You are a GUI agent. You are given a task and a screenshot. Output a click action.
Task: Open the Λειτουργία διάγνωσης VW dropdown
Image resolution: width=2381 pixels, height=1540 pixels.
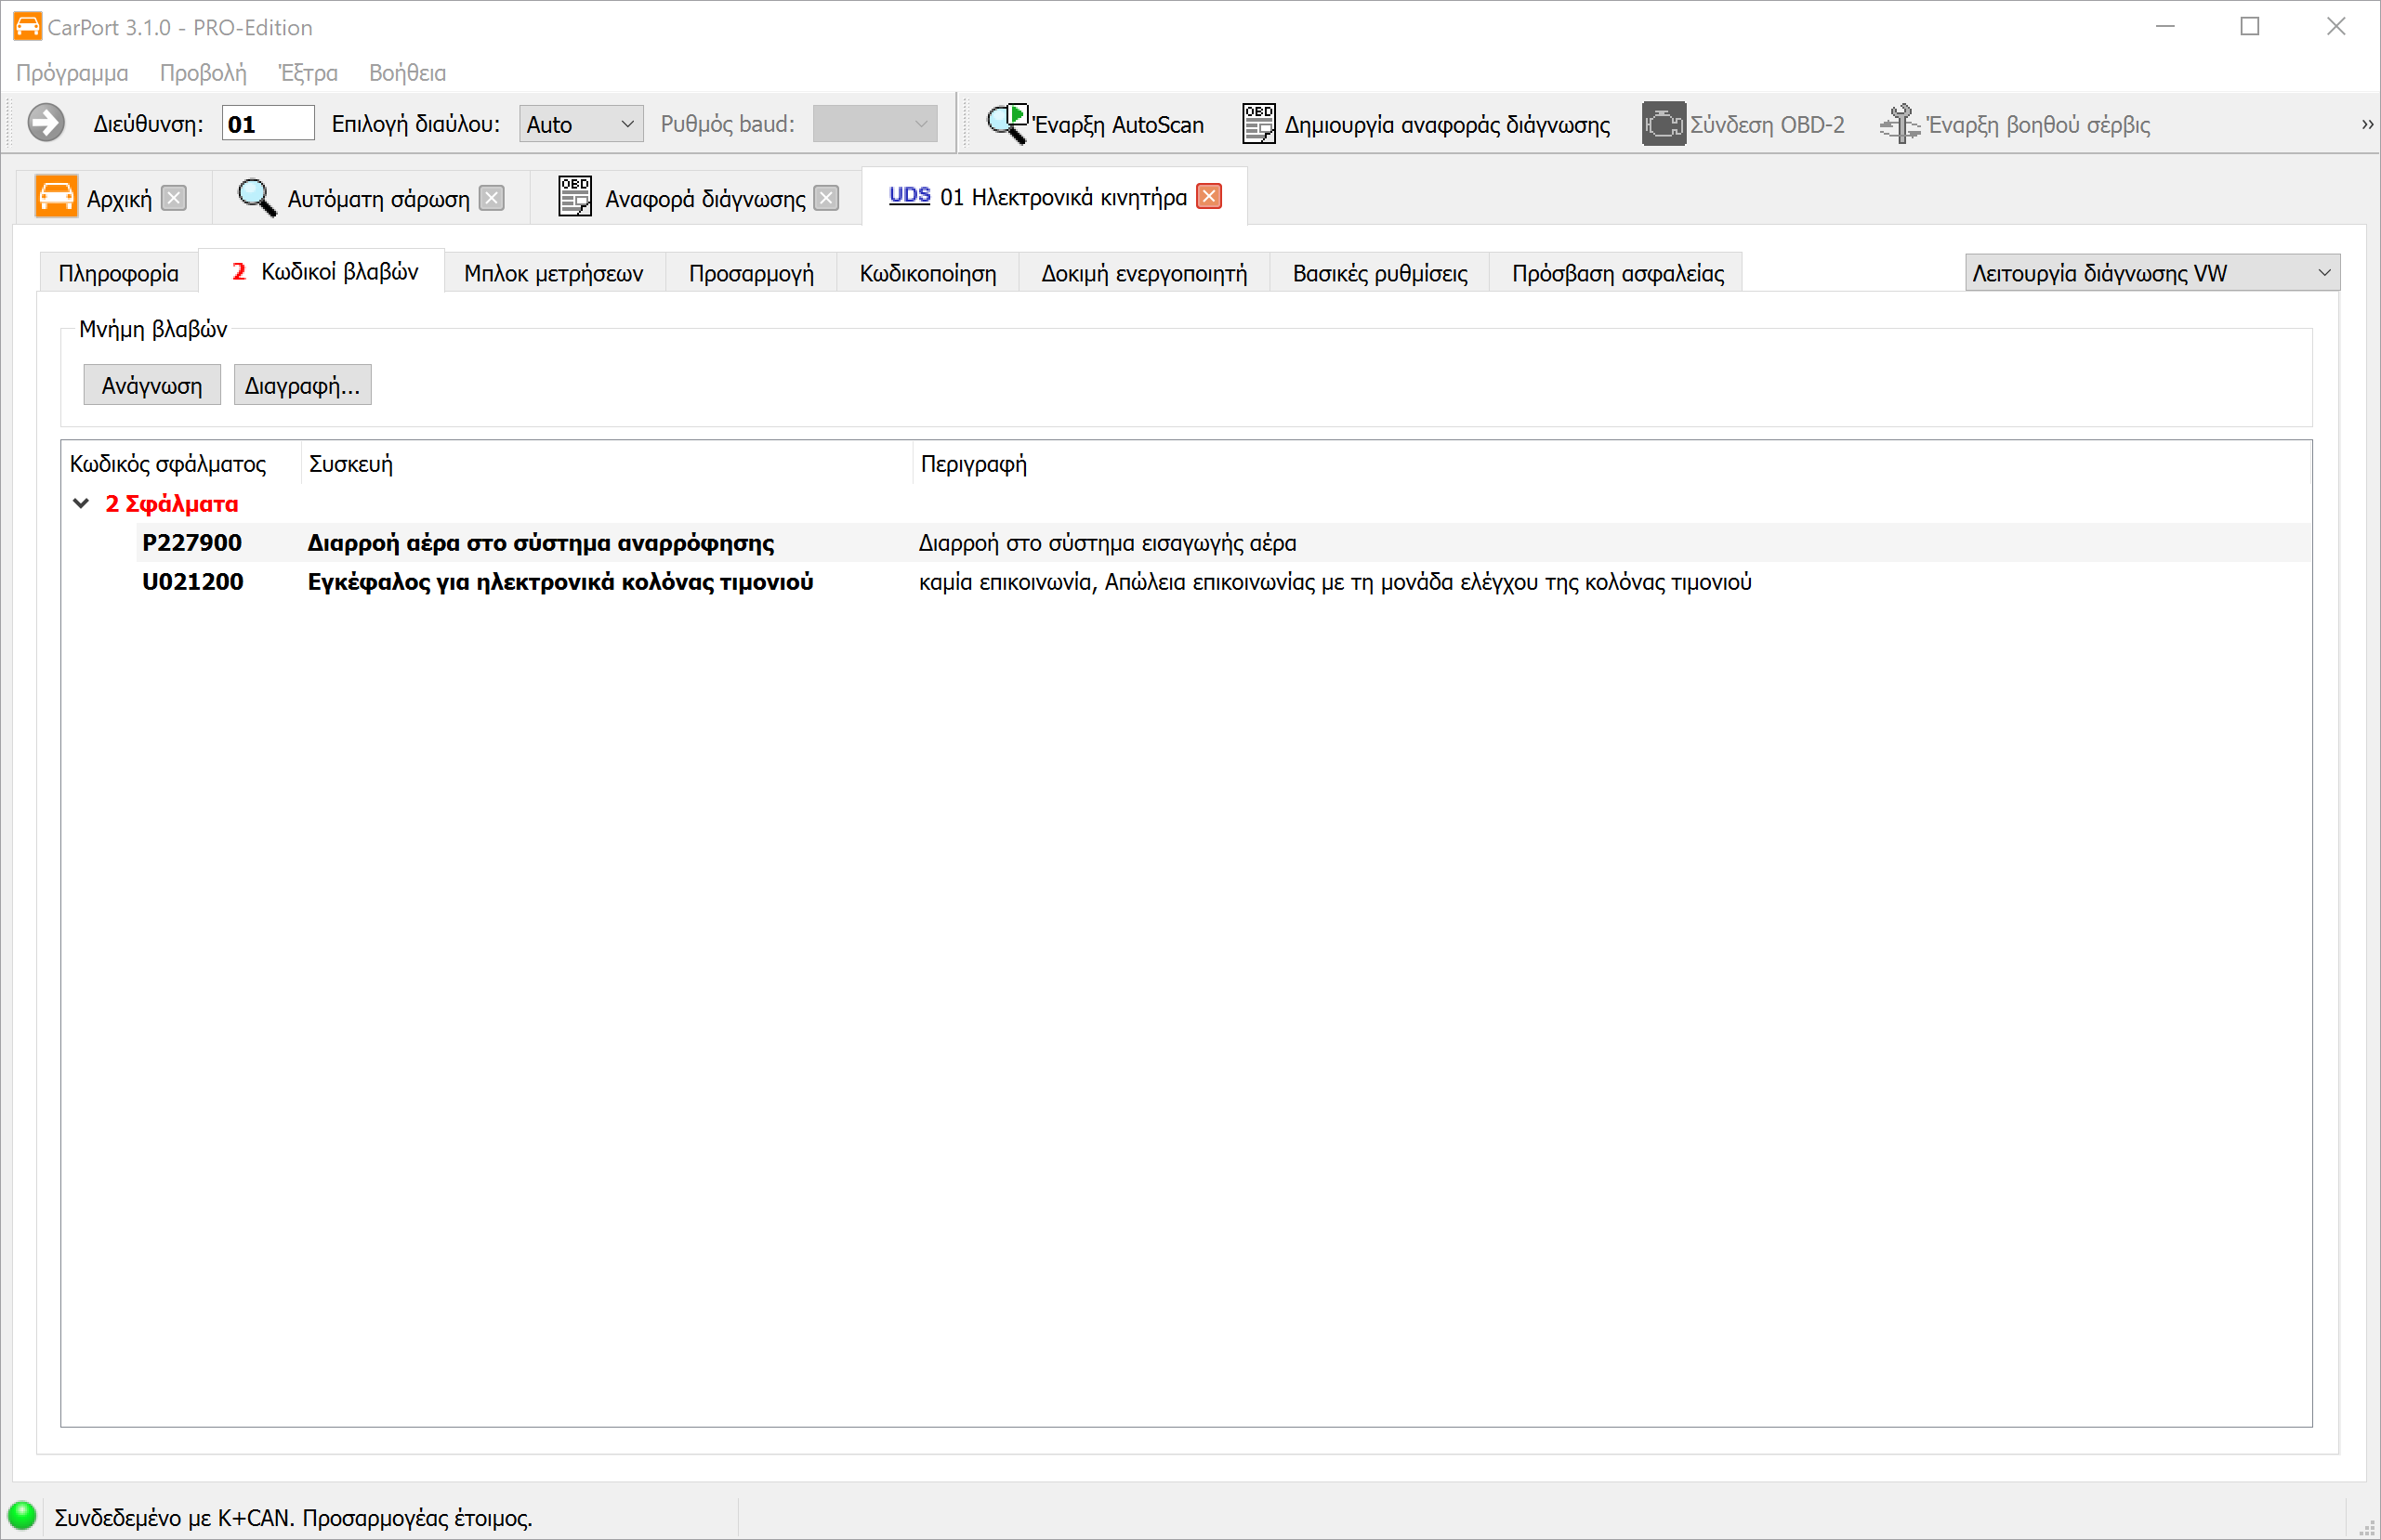[2151, 273]
